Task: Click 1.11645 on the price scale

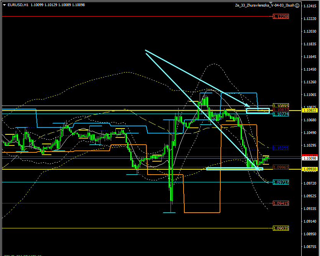Action: [310, 56]
